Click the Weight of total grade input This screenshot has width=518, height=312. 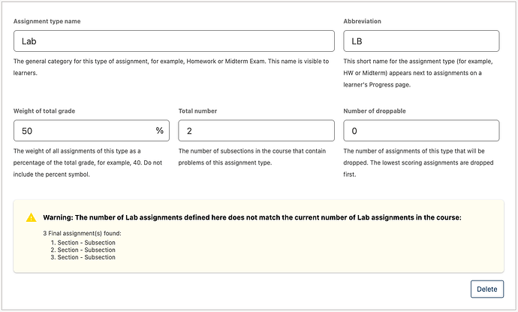coord(83,131)
